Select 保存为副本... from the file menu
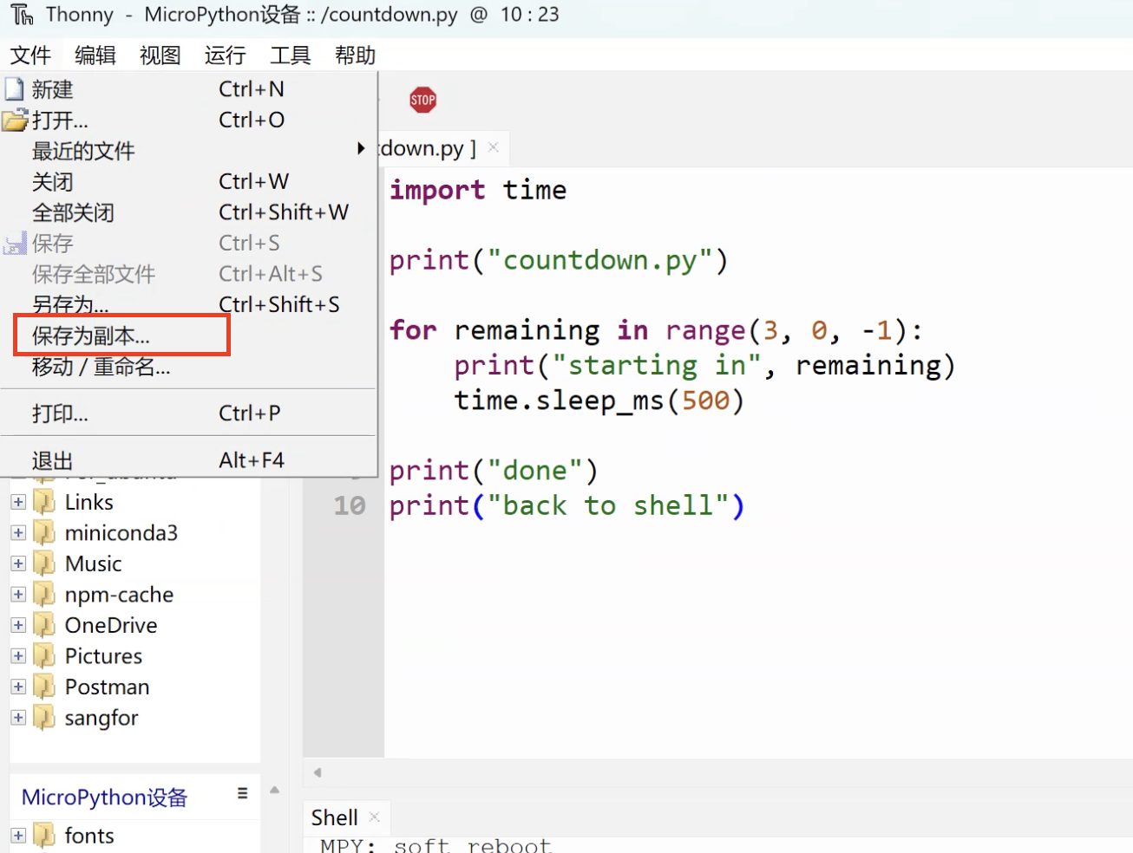 pos(91,335)
